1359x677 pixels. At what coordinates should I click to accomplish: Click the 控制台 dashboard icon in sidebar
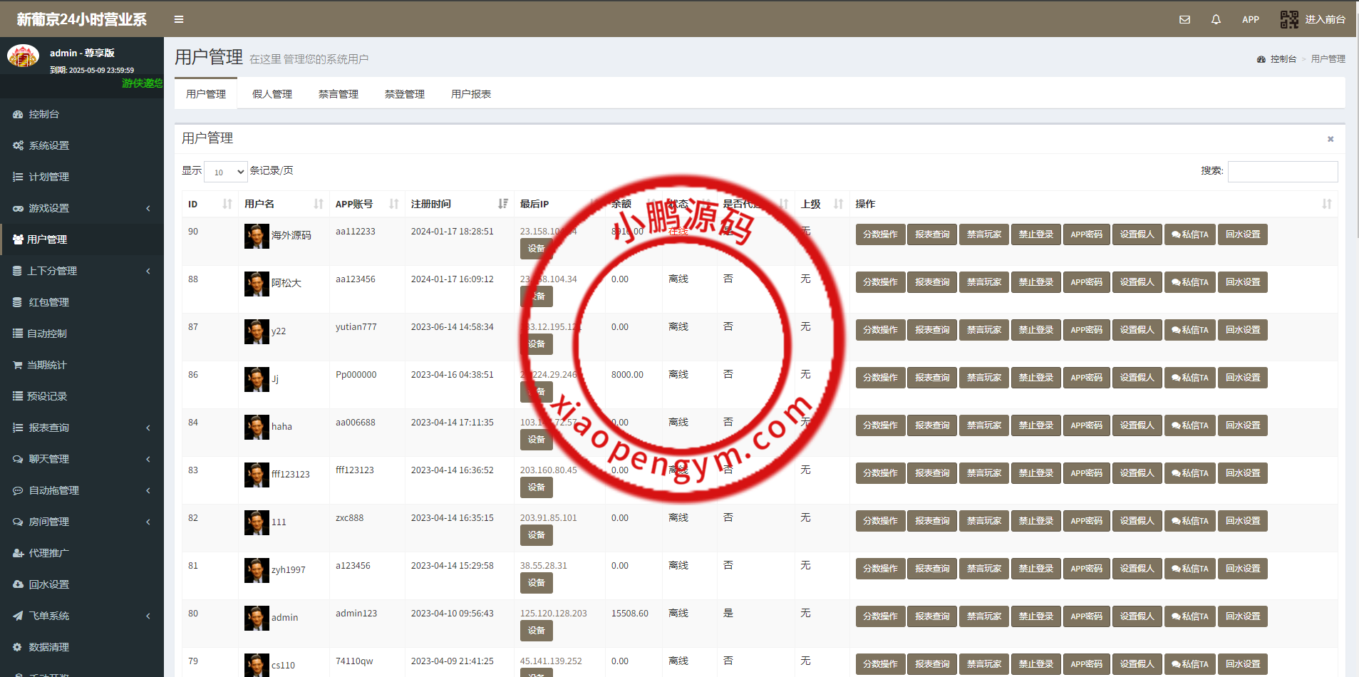(x=18, y=114)
